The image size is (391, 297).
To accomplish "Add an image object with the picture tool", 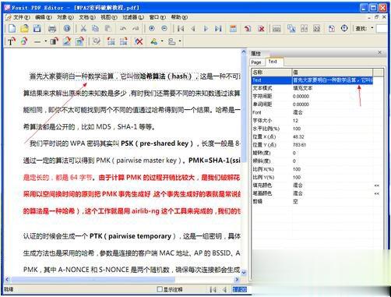I will [x=67, y=41].
